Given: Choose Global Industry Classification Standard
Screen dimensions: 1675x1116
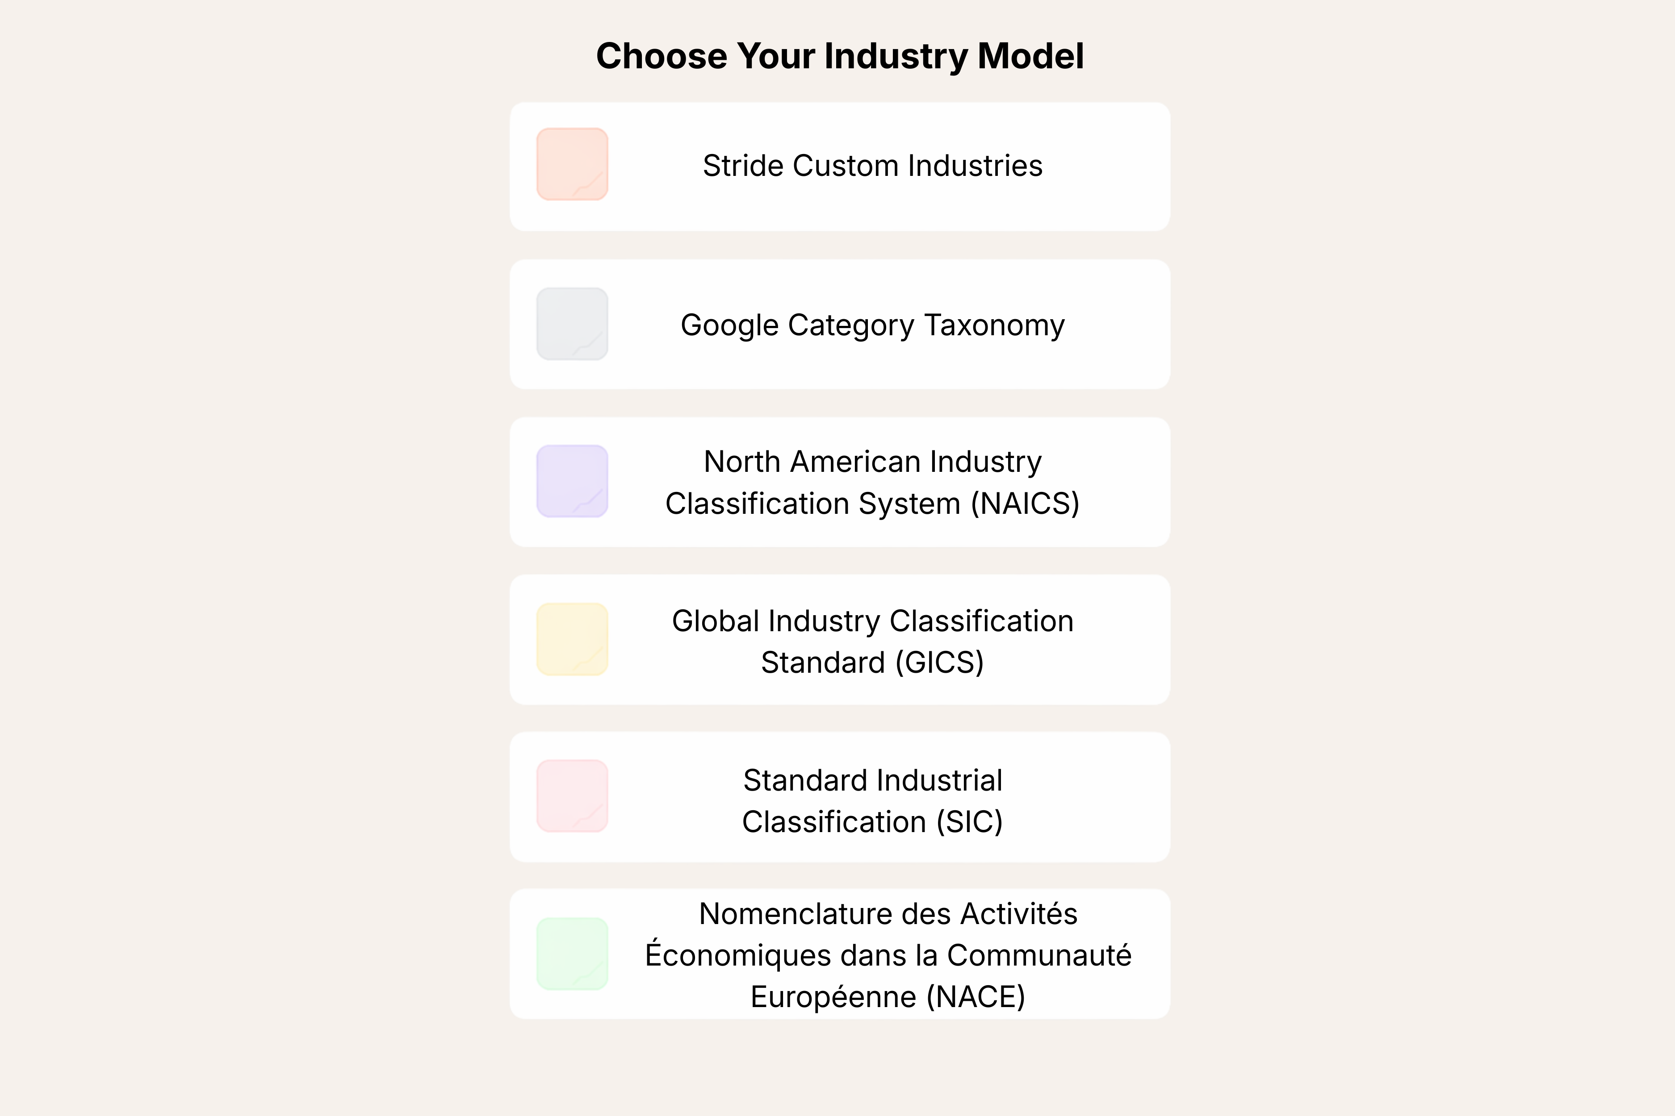Looking at the screenshot, I should pos(873,640).
